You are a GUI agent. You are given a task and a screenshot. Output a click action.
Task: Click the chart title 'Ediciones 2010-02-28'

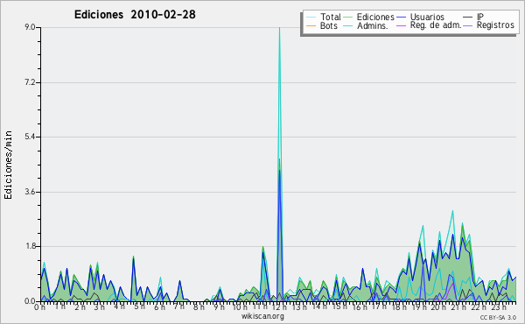[x=135, y=15]
